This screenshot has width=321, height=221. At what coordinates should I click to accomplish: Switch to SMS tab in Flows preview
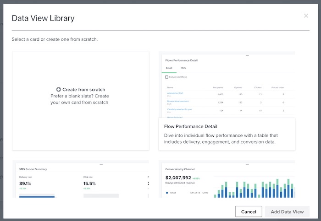coord(183,68)
